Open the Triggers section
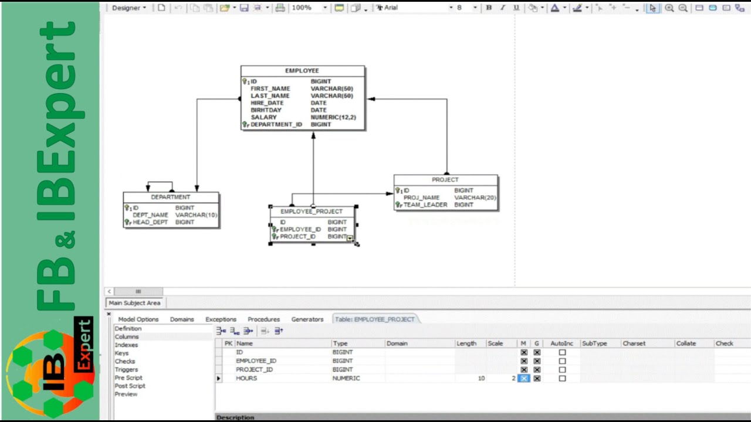 click(x=126, y=370)
